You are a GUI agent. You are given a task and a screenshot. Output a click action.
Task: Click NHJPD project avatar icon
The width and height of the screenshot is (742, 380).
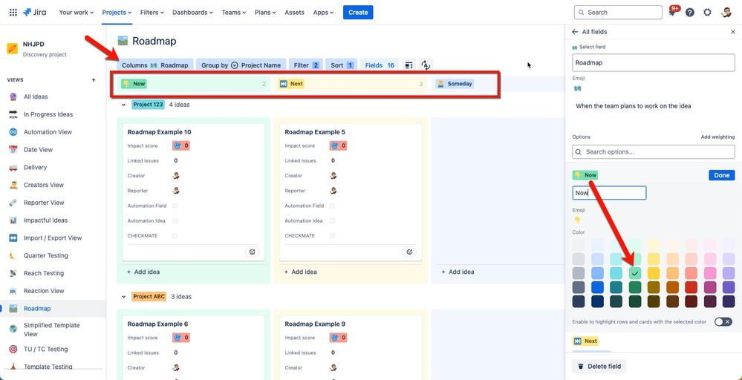point(13,49)
